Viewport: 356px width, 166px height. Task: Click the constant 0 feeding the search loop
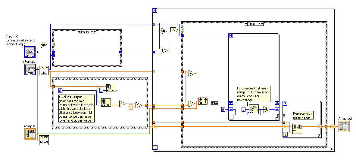click(223, 110)
